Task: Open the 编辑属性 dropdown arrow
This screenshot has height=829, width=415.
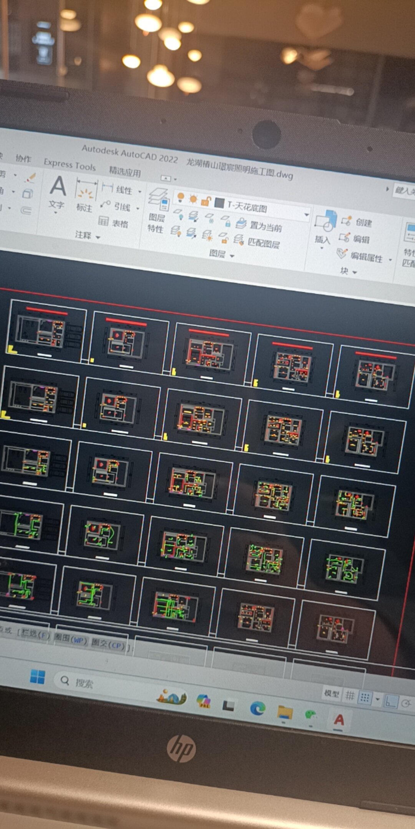Action: [x=390, y=260]
